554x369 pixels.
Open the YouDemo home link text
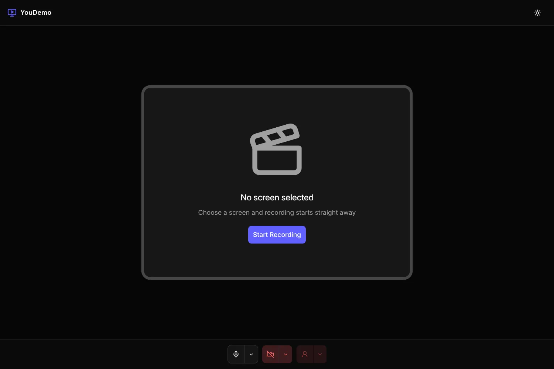point(36,13)
